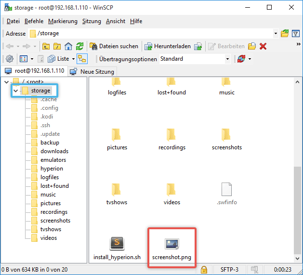Image resolution: width=303 pixels, height=275 pixels.
Task: Click the Dateien suchen button
Action: tap(114, 46)
